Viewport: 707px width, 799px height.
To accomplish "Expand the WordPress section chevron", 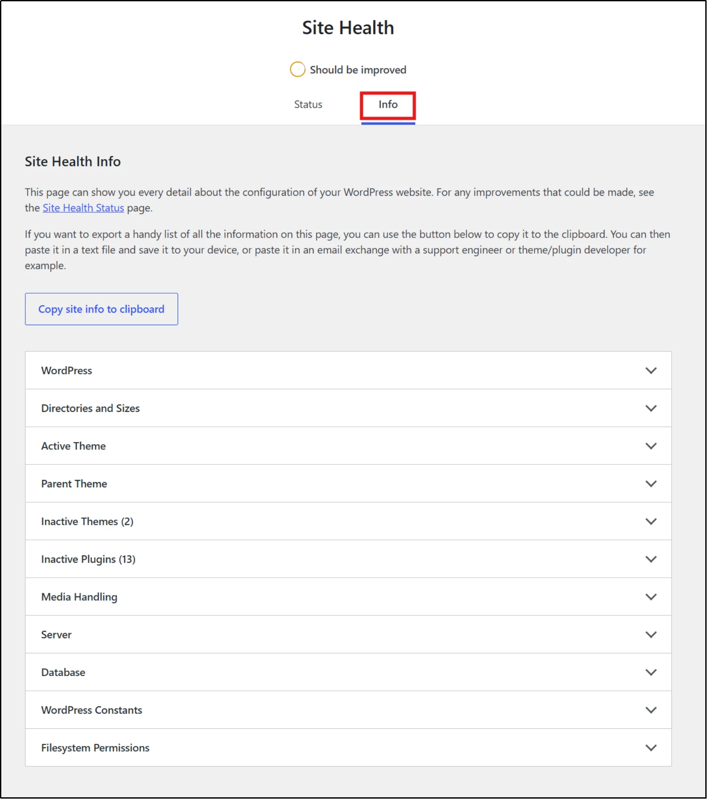I will 651,370.
